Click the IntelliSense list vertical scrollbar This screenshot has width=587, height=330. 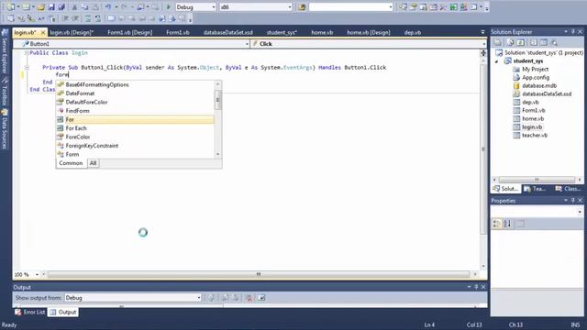click(x=218, y=119)
